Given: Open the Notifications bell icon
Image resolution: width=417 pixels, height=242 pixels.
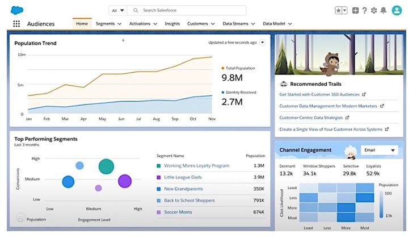Looking at the screenshot, I should click(383, 10).
